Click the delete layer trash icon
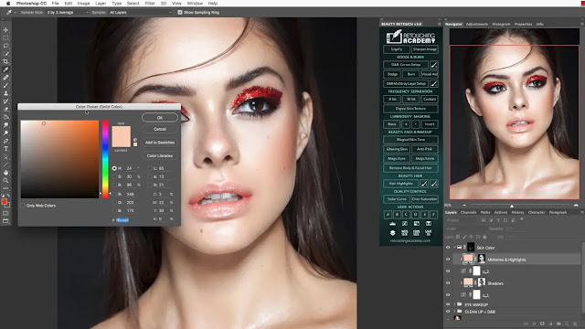 (575, 324)
